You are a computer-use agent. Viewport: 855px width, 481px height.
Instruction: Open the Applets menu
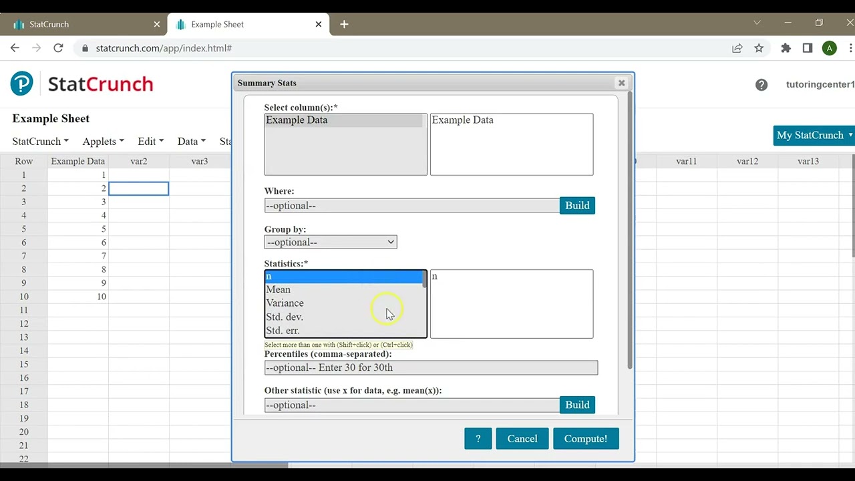point(103,142)
